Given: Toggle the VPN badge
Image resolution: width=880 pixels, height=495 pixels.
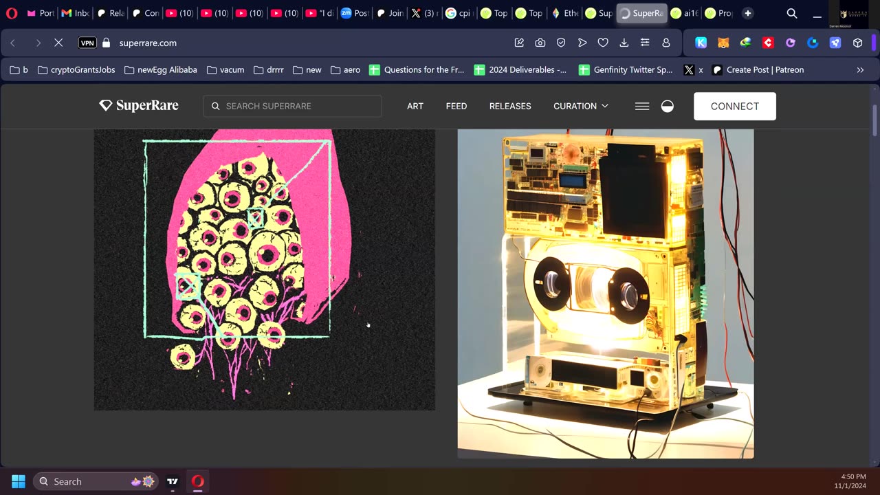Looking at the screenshot, I should 87,43.
